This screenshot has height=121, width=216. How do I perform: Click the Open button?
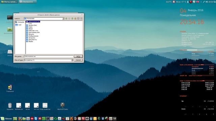[x=78, y=56]
